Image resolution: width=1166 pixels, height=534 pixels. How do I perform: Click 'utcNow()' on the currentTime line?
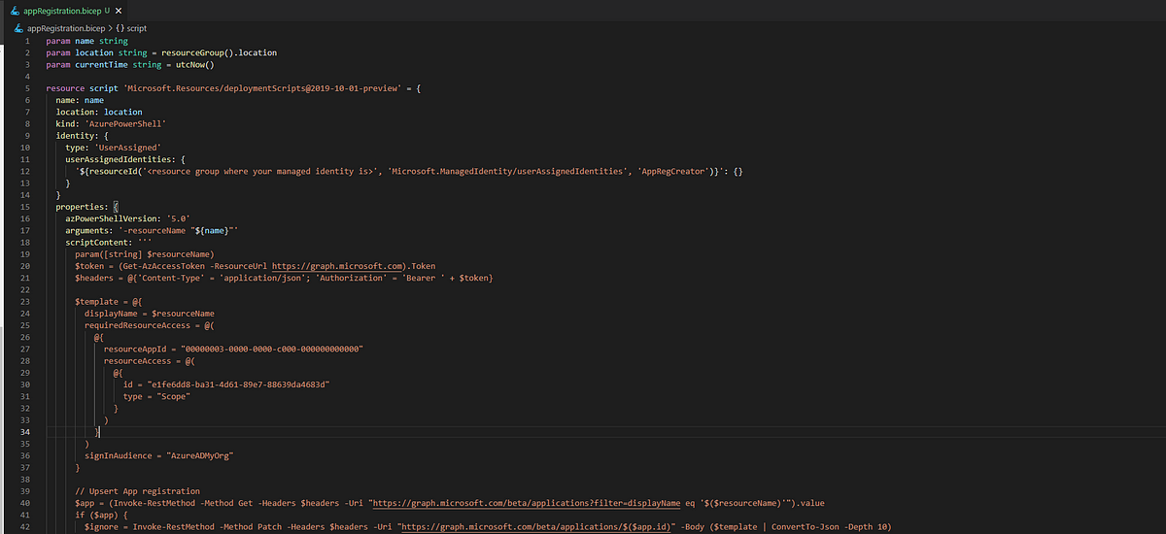click(194, 65)
